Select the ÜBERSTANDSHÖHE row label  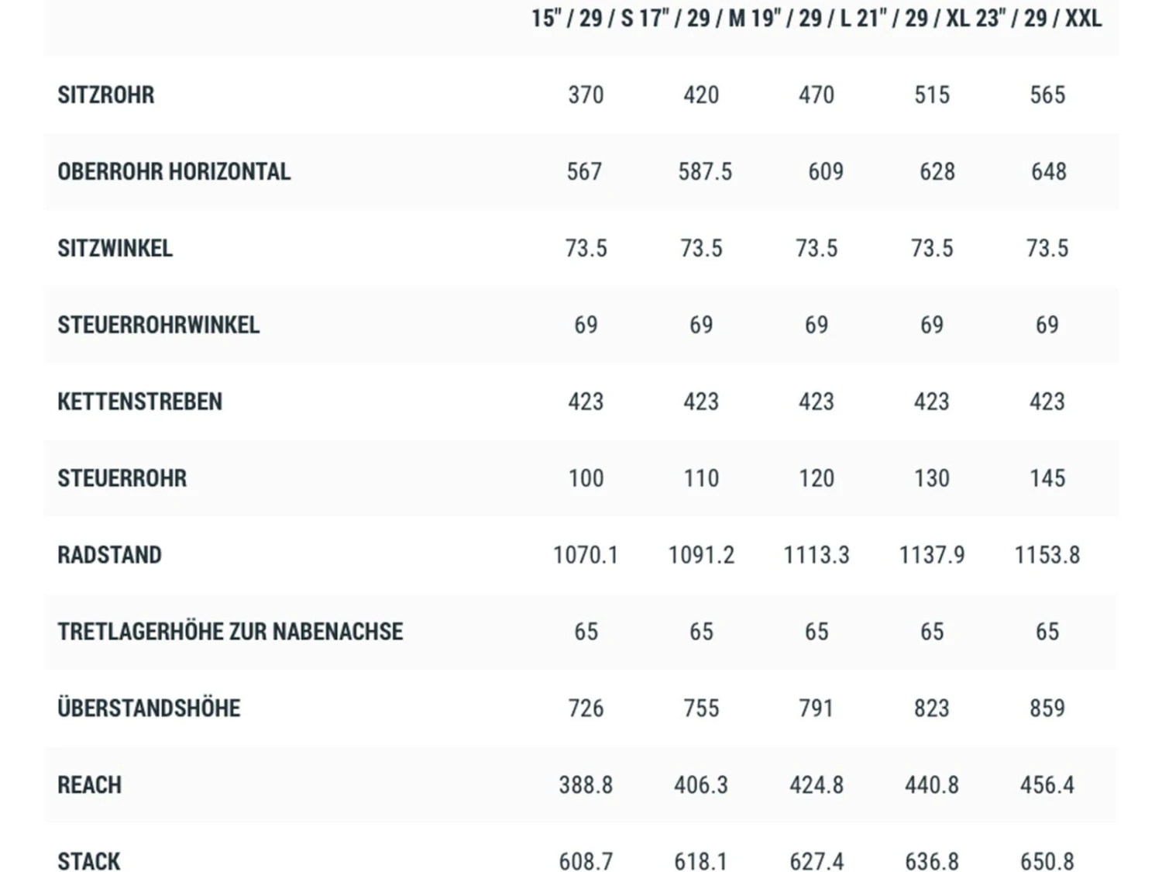point(150,708)
